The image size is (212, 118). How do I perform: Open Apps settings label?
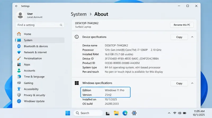coord(27,64)
